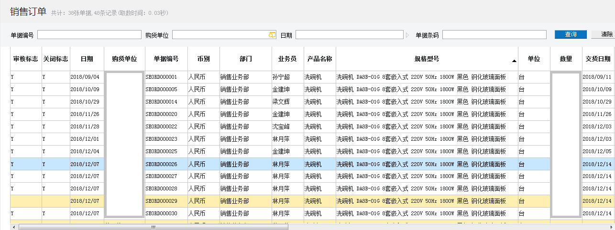Select order number SEORD000028 cell

[x=166, y=189]
